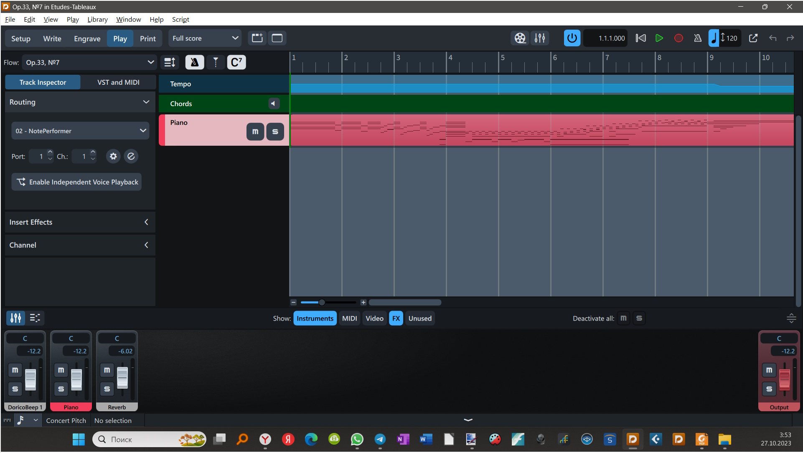The width and height of the screenshot is (803, 453).
Task: Toggle the metronome click icon
Action: [697, 38]
